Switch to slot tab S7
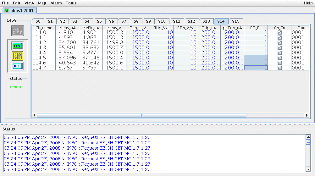The width and height of the screenshot is (315, 176). tap(124, 21)
